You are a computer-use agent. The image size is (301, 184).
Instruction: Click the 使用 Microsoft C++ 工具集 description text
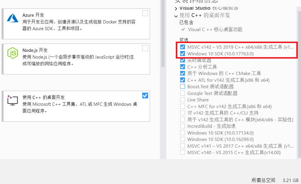pyautogui.click(x=80, y=108)
